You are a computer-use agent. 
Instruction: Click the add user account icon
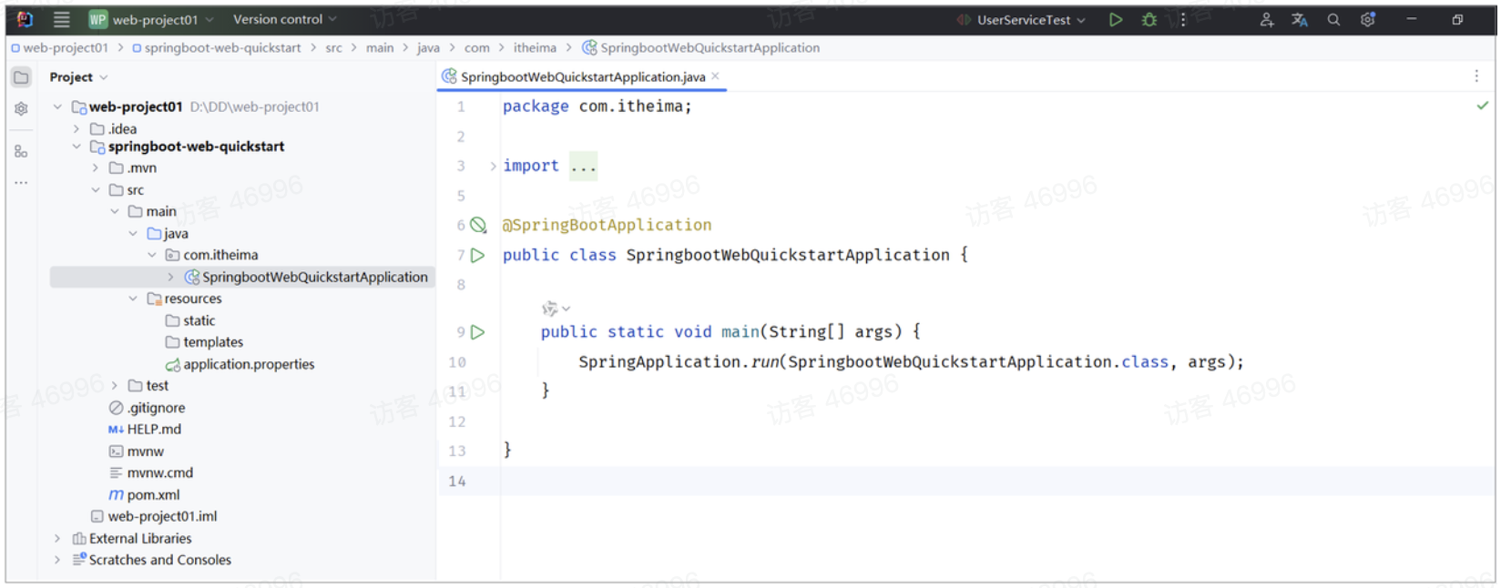tap(1266, 19)
